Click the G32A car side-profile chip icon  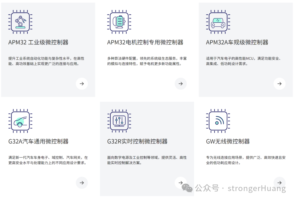[20, 121]
